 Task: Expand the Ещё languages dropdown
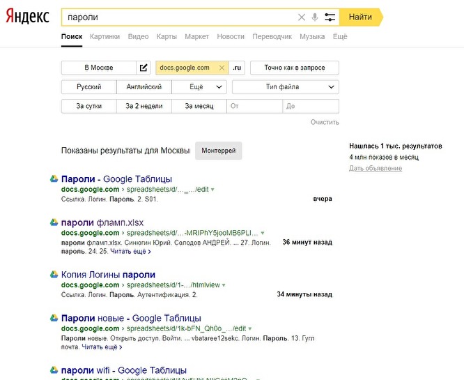[x=199, y=87]
